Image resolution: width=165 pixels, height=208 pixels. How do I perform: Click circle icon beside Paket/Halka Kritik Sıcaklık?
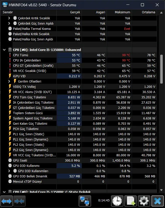point(10,34)
